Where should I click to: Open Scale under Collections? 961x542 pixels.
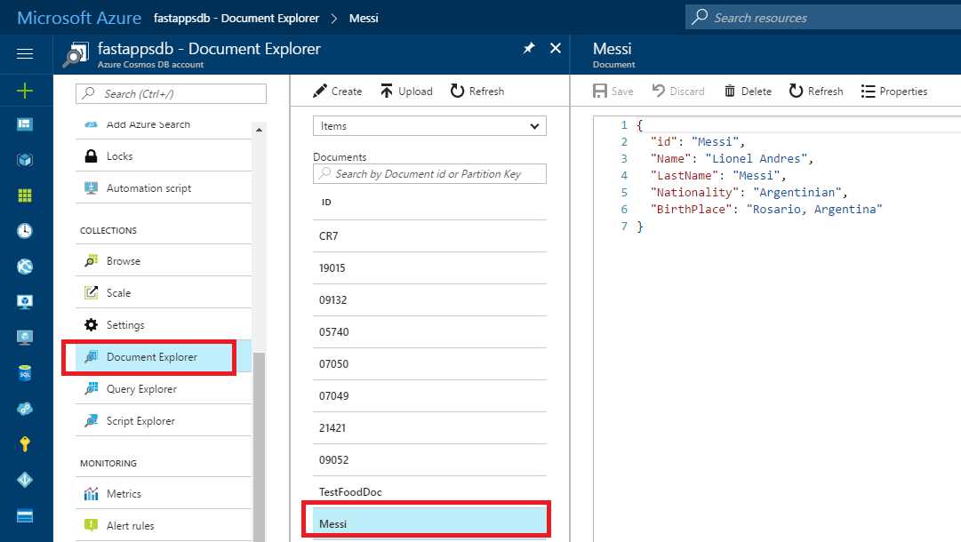164,292
